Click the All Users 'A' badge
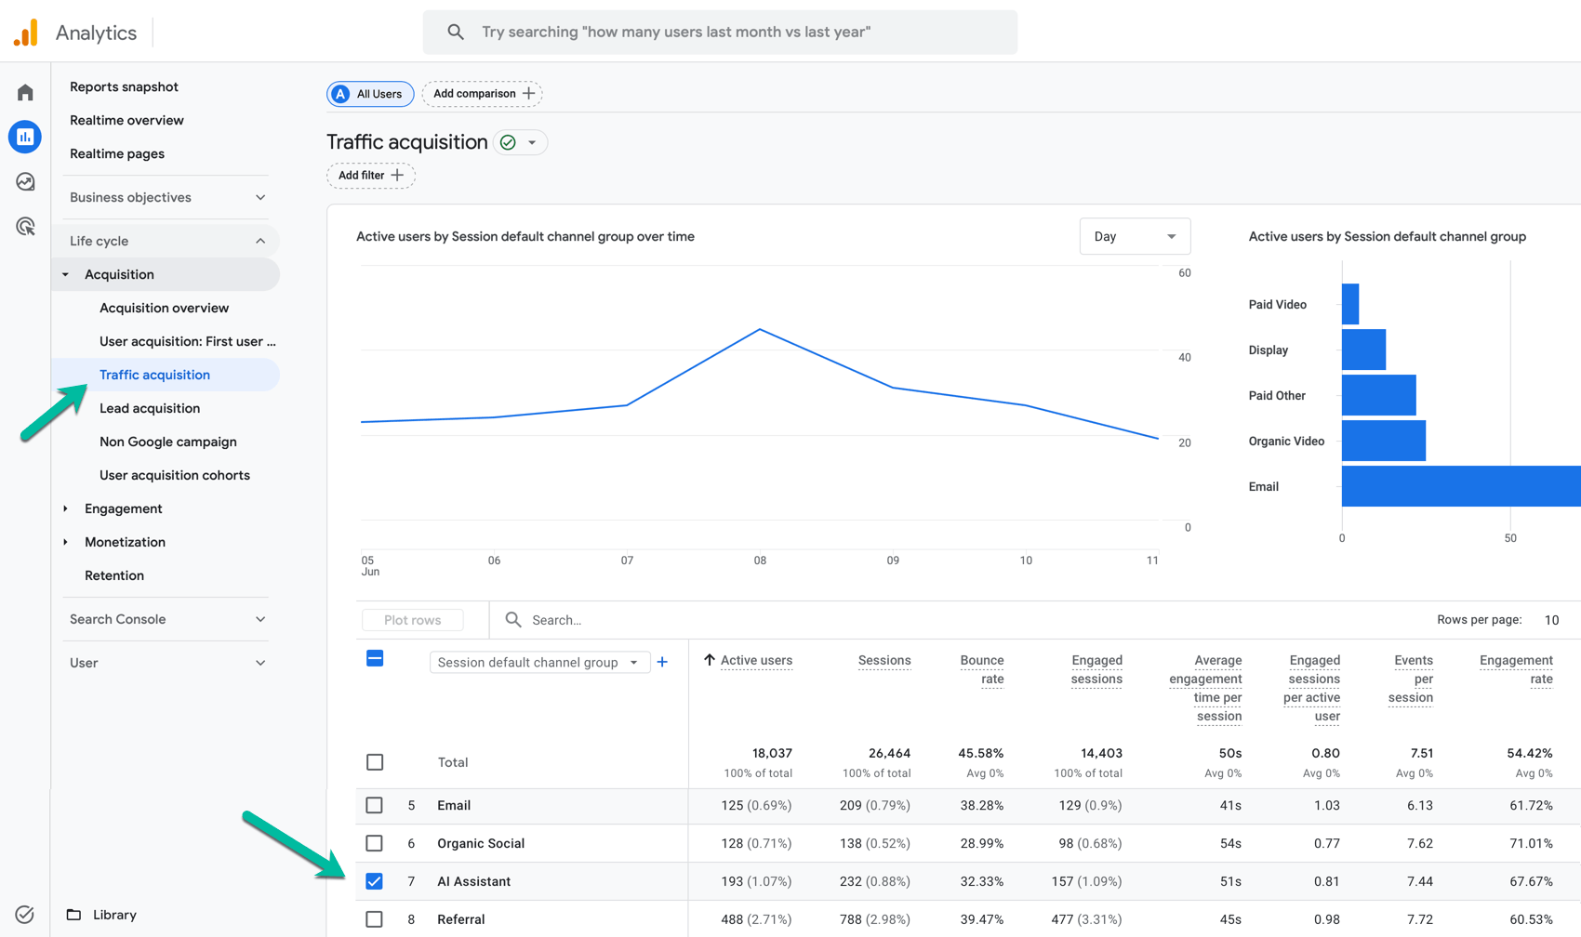Viewport: 1581px width, 937px height. (340, 94)
